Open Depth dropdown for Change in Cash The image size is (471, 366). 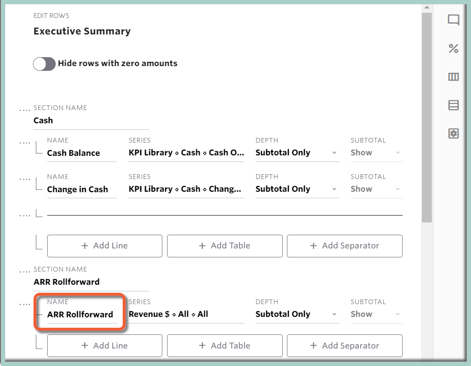click(x=297, y=188)
